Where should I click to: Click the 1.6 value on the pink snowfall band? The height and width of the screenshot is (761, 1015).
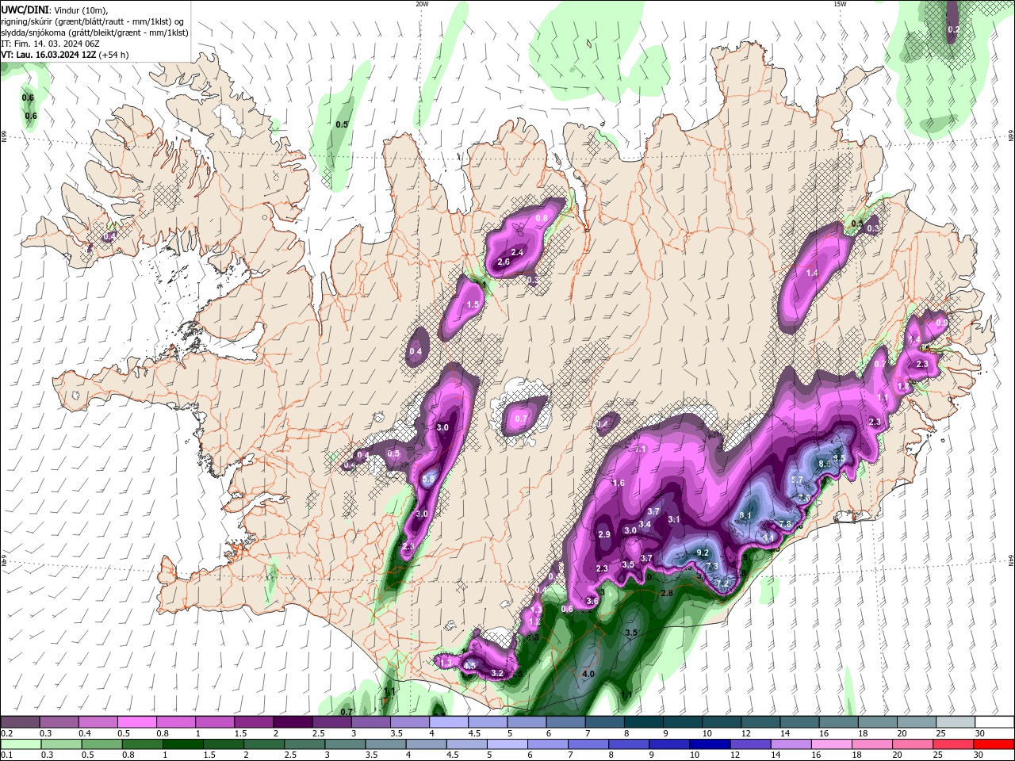point(619,483)
